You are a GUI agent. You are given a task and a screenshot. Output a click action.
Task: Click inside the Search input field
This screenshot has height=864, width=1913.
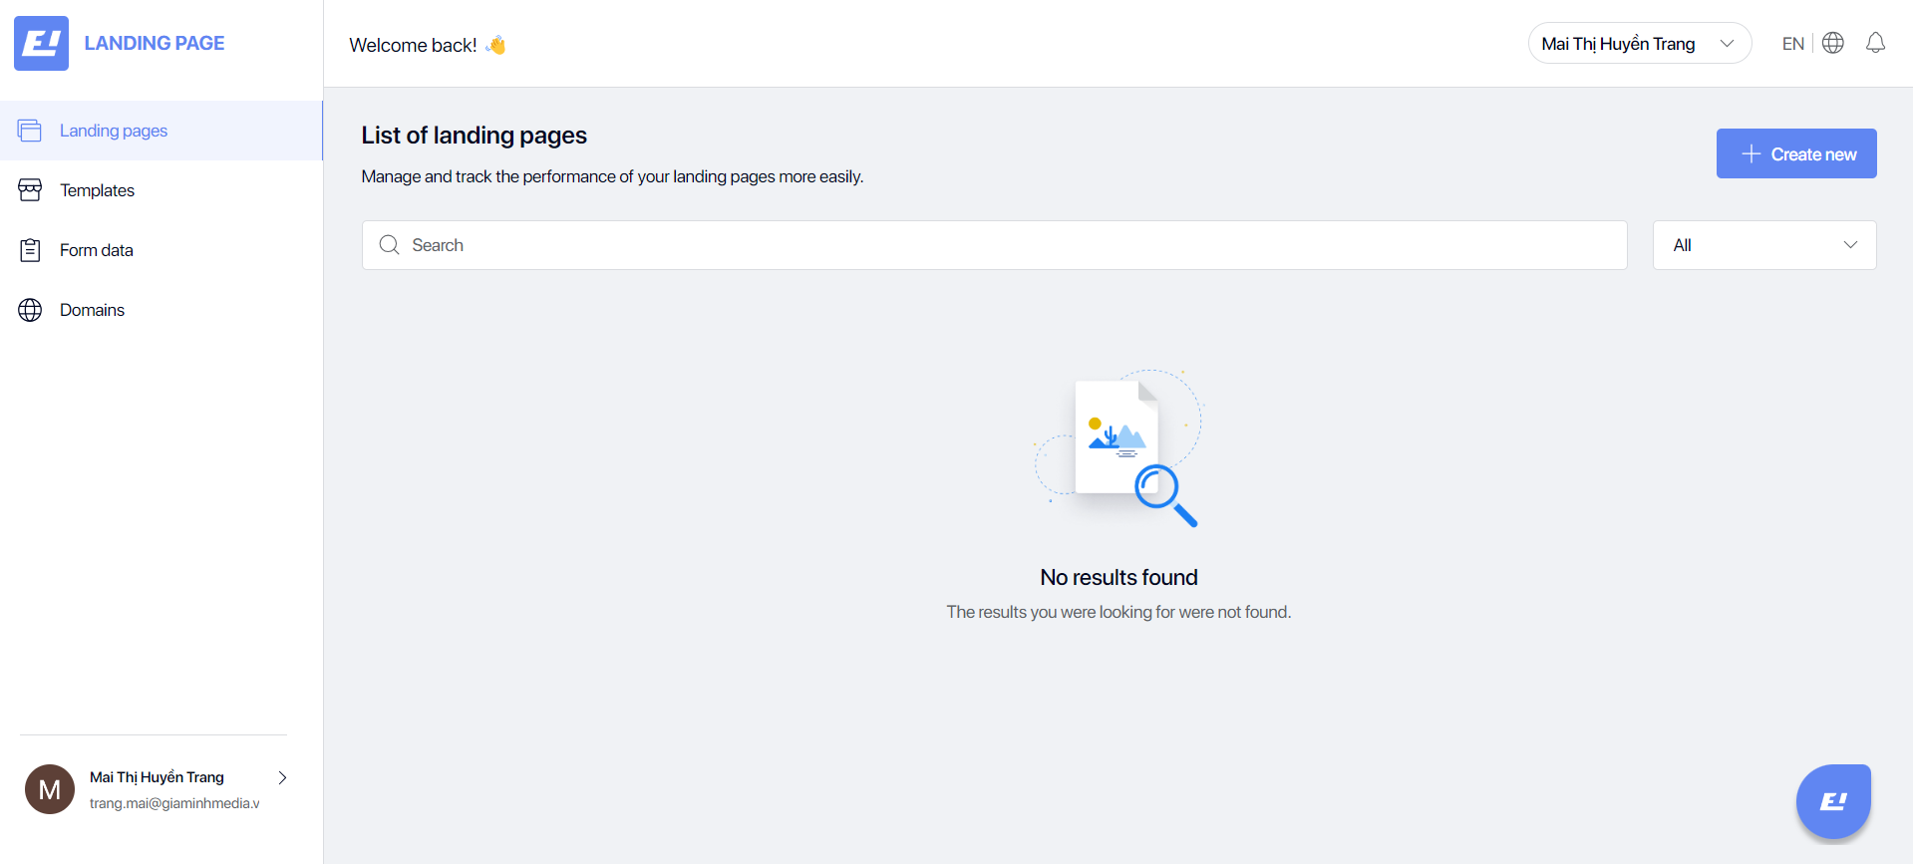[x=997, y=245]
